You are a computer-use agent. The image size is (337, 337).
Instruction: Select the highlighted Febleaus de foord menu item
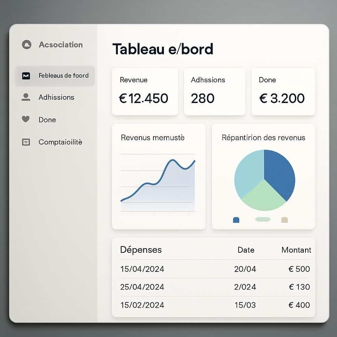click(64, 75)
